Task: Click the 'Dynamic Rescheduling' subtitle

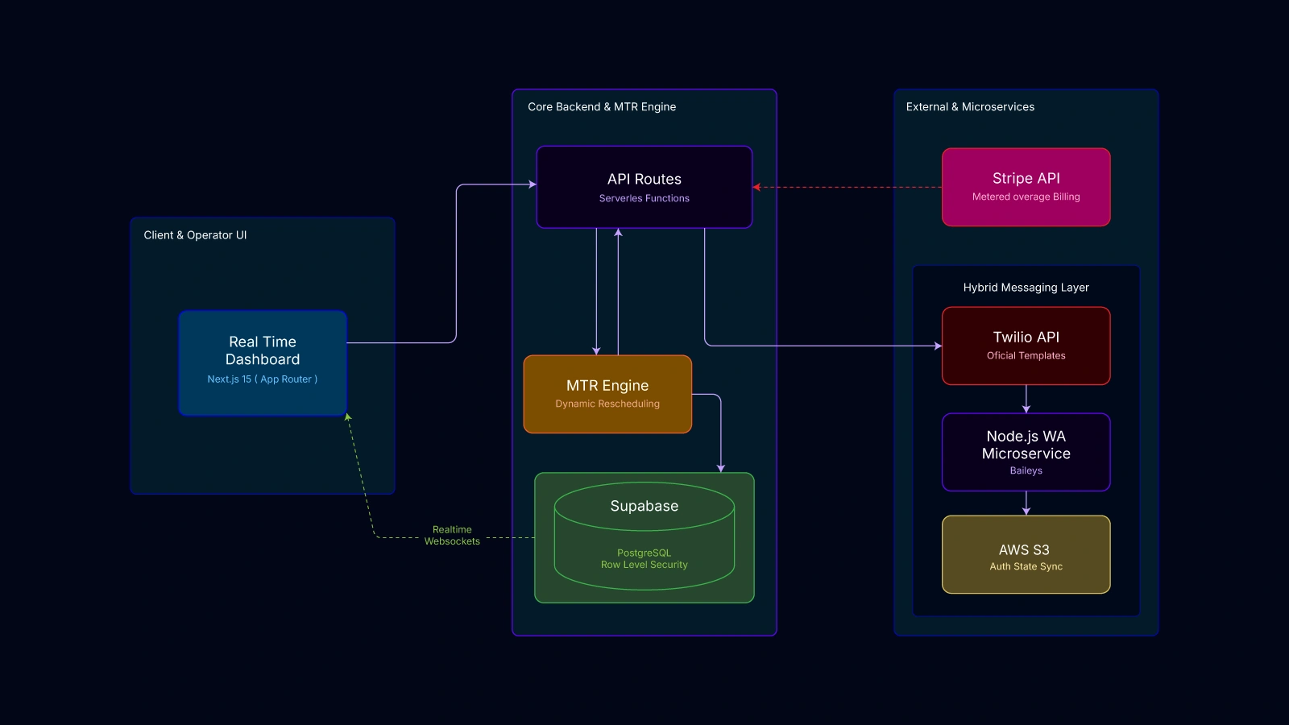Action: tap(607, 404)
